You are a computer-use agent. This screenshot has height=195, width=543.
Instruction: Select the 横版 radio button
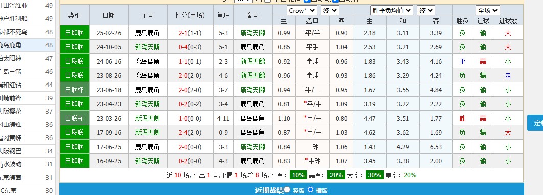pos(310,189)
